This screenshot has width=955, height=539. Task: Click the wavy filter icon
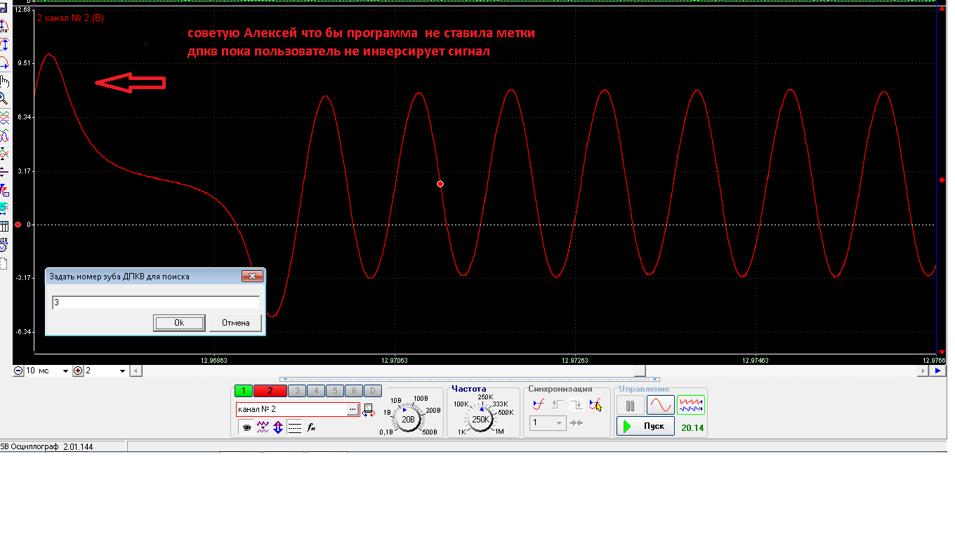coord(263,427)
